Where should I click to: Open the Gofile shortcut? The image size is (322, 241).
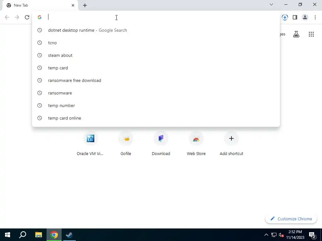(x=126, y=144)
